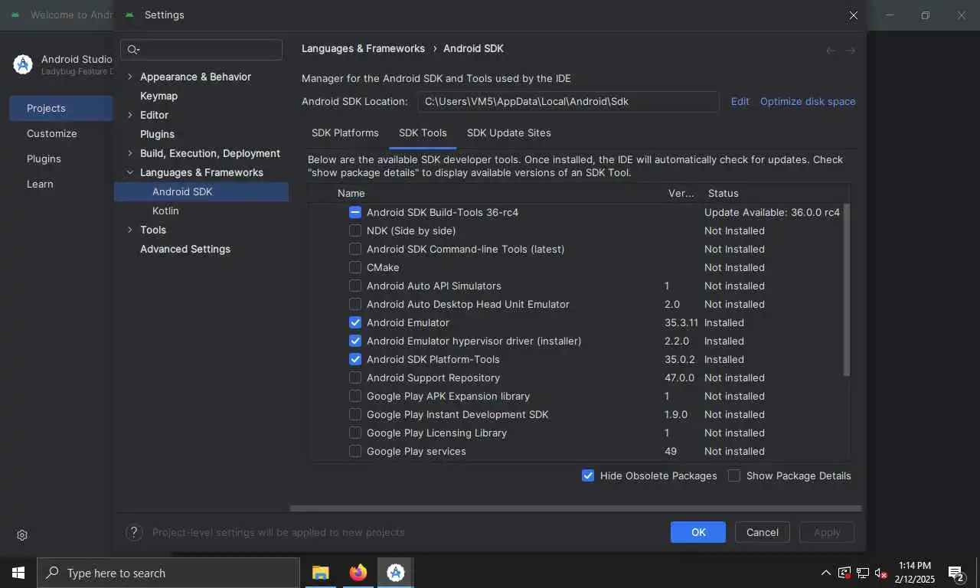Check Android Support Repository checkbox
980x588 pixels.
(x=355, y=377)
